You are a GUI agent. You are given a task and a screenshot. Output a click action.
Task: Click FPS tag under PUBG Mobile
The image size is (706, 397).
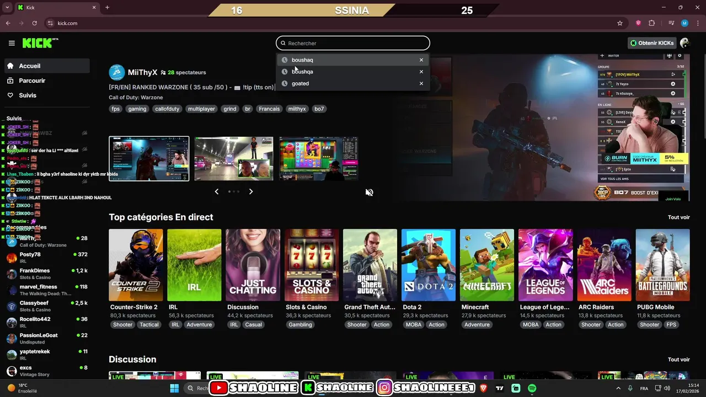click(x=671, y=325)
